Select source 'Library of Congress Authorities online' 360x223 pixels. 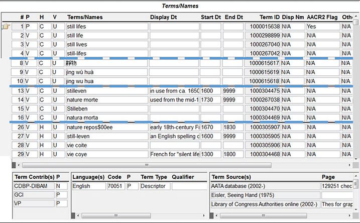[265, 204]
